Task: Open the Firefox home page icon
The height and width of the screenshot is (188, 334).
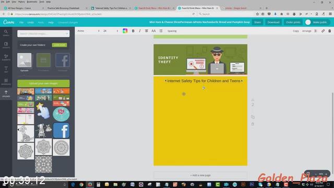Action: click(281, 14)
